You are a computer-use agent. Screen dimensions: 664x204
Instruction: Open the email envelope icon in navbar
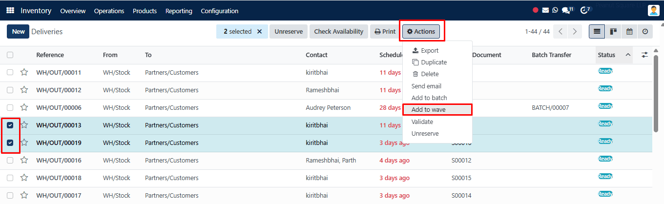click(x=545, y=10)
